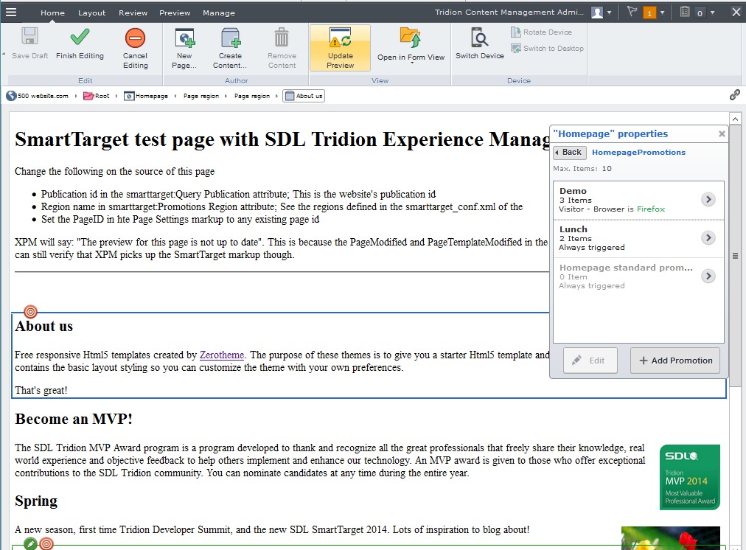This screenshot has width=746, height=550.
Task: Click Switch to Desktop
Action: click(547, 48)
